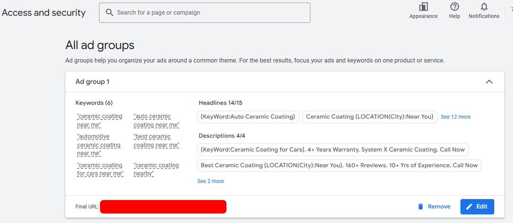Click the Descriptions 4/4 label
Screen dimensions: 513x223
pyautogui.click(x=222, y=136)
